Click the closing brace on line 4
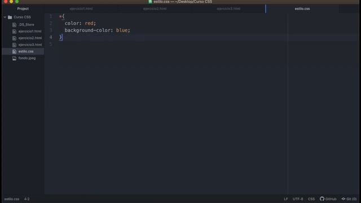Screen dimensions: 361x203 click(x=60, y=37)
